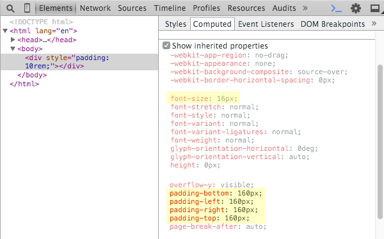Open the Audits panel
The height and width of the screenshot is (239, 384).
pos(284,8)
